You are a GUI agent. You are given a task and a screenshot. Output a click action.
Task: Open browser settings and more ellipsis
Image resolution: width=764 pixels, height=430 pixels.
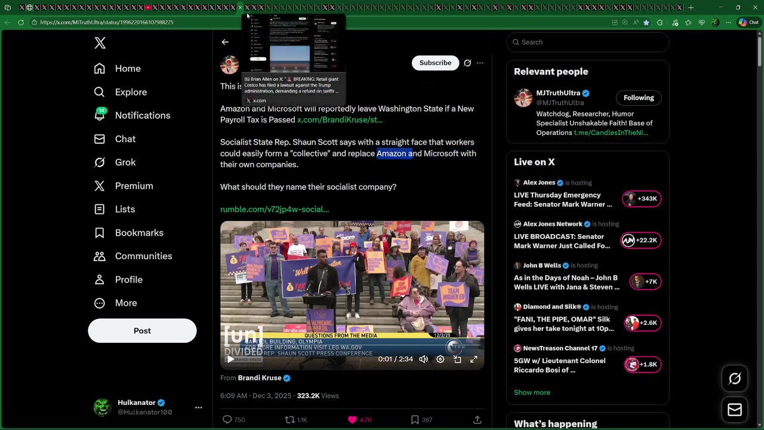coord(728,22)
